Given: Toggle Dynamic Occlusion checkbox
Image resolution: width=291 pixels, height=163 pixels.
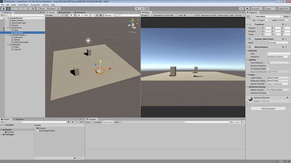Looking at the screenshot, I should 268,93.
